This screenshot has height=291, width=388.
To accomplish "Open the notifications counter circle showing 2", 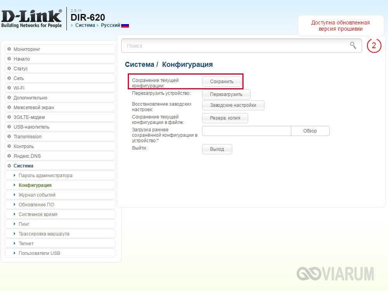I will click(374, 45).
